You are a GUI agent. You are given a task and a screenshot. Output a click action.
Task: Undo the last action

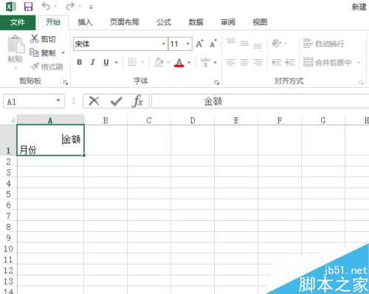(46, 7)
